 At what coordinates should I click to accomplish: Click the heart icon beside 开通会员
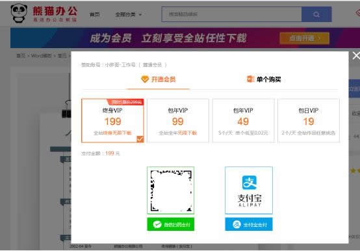(145, 79)
